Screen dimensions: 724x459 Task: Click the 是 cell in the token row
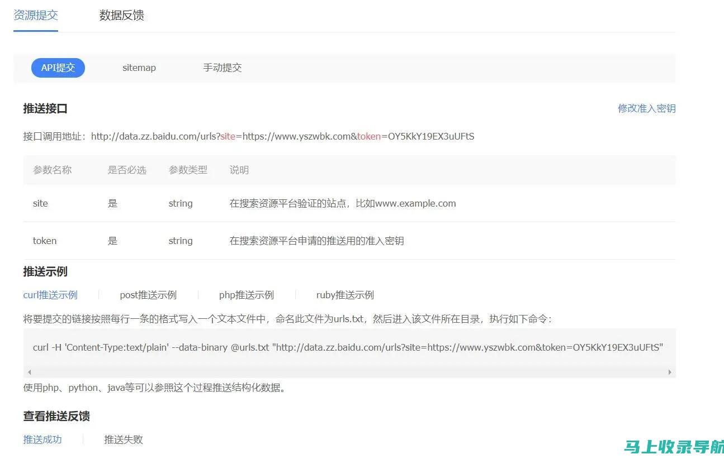pyautogui.click(x=112, y=241)
